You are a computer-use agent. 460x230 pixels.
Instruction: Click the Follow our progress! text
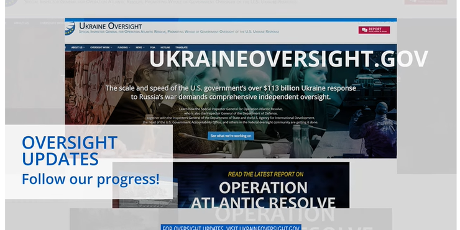click(91, 179)
